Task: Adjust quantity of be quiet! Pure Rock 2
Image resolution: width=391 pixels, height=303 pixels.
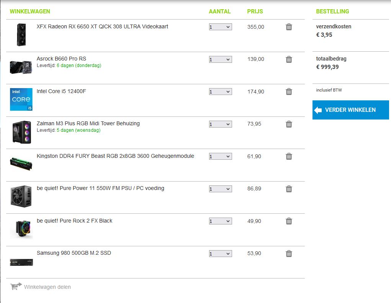Action: point(221,221)
